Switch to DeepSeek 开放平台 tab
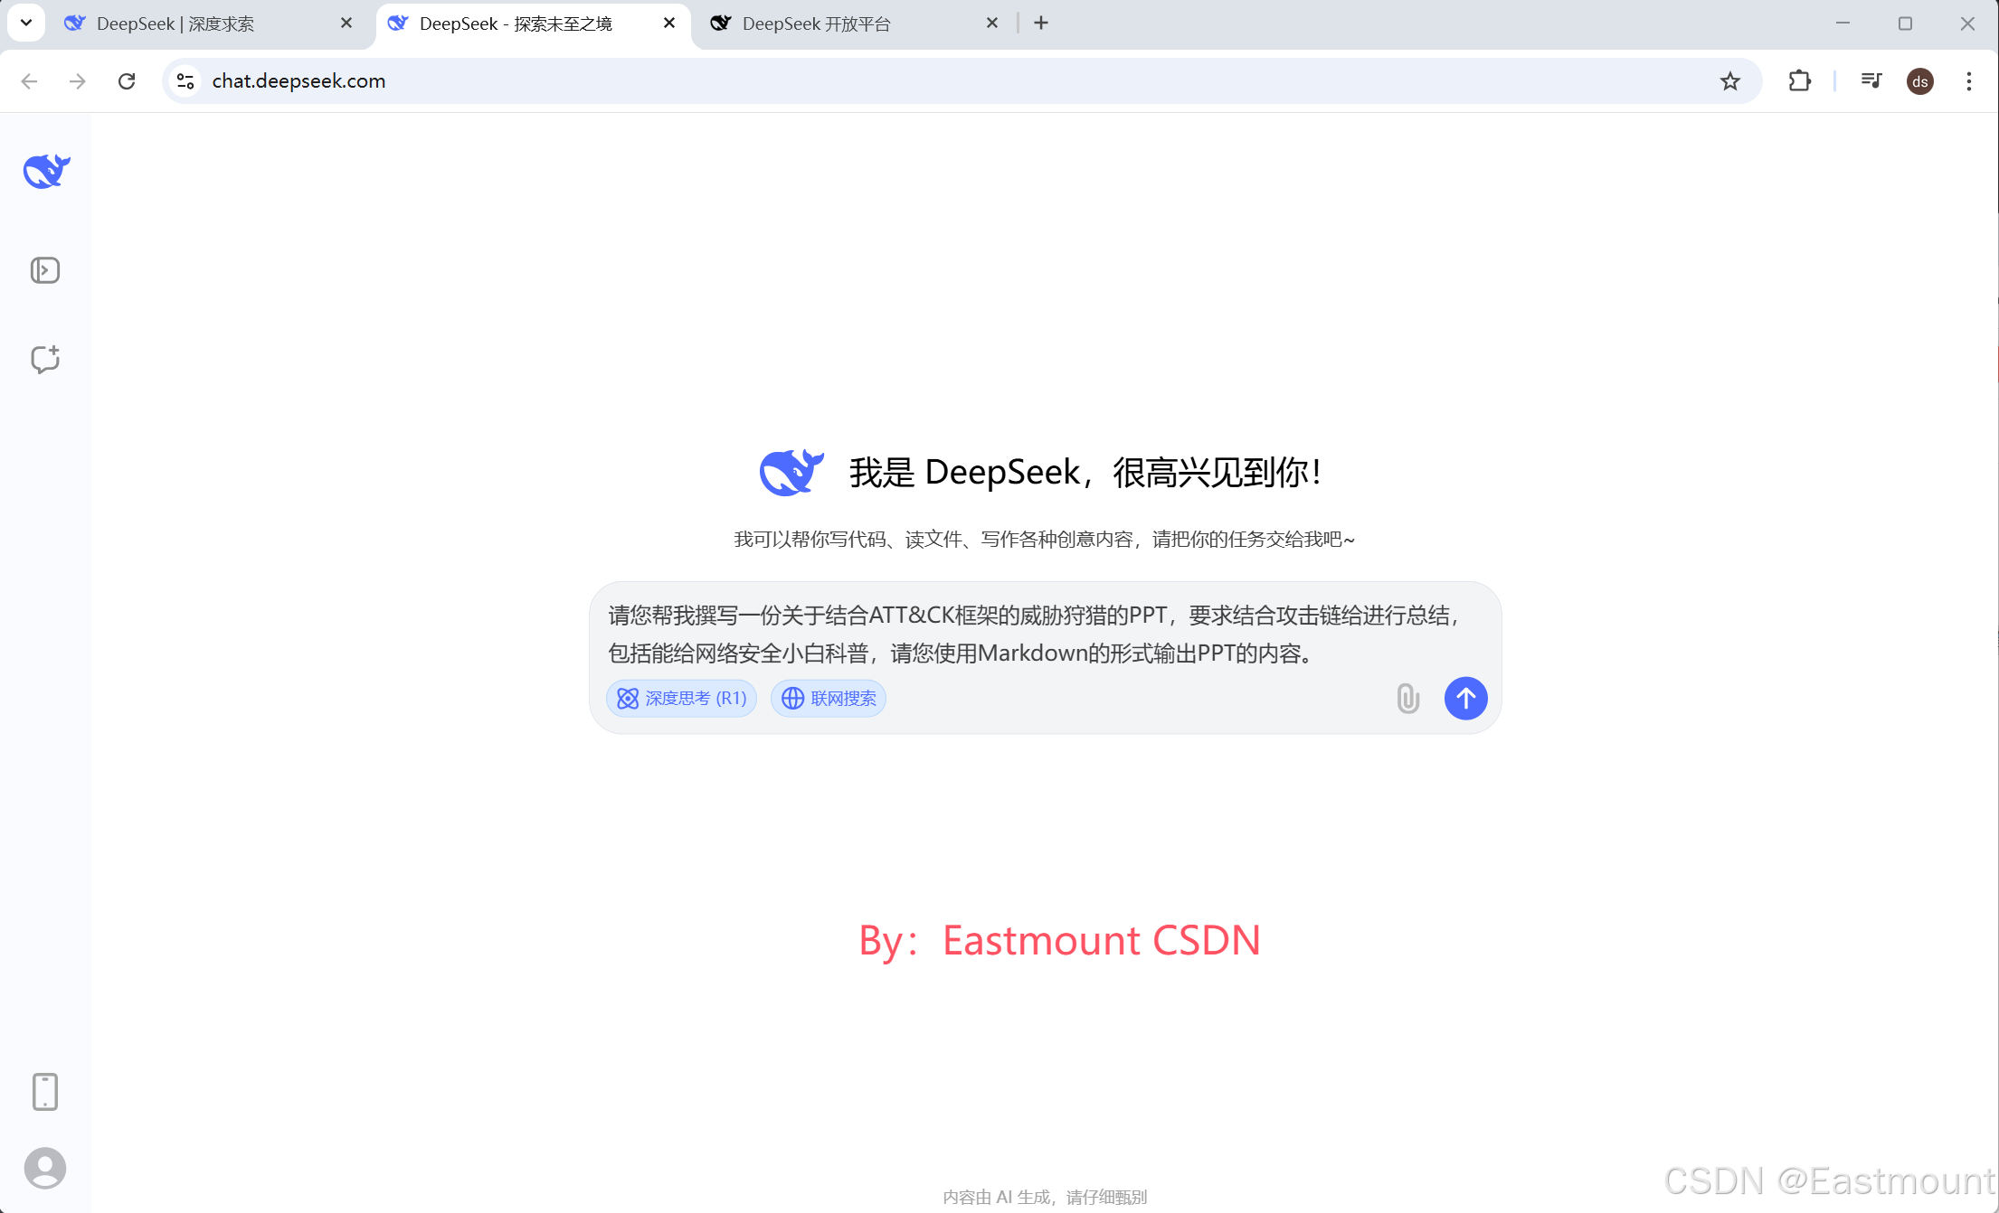Image resolution: width=1999 pixels, height=1213 pixels. [x=816, y=24]
